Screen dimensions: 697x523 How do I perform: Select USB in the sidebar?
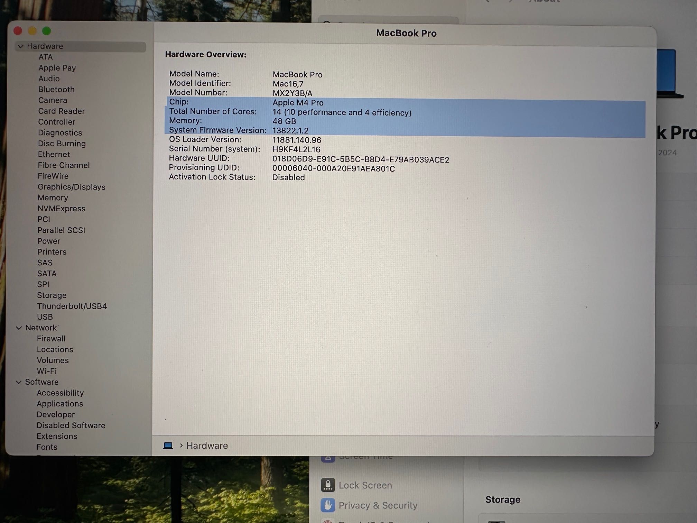tap(45, 317)
